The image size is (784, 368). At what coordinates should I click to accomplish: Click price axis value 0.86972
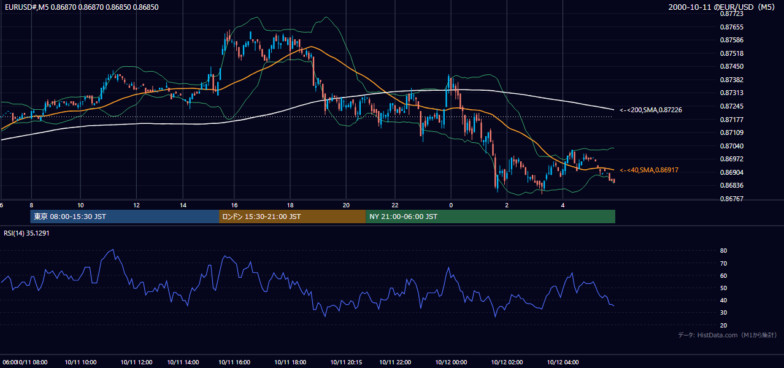click(x=731, y=159)
